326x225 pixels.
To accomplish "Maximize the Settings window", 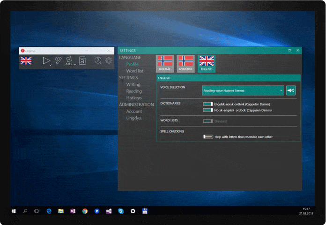I will [x=289, y=50].
